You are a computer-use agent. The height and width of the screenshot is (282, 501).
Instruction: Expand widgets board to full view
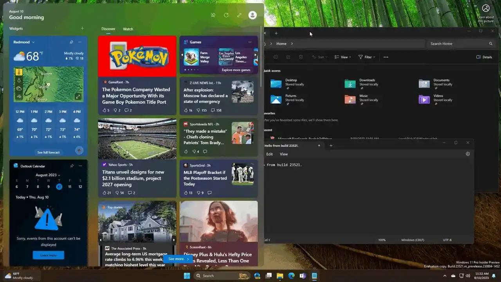239,15
